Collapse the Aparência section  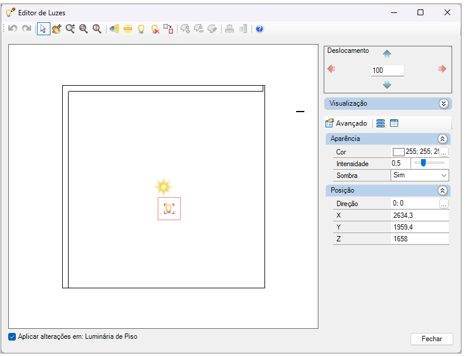tap(442, 139)
